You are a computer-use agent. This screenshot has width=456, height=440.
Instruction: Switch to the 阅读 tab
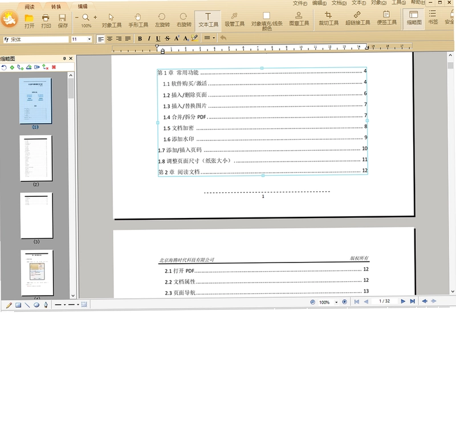[x=30, y=7]
